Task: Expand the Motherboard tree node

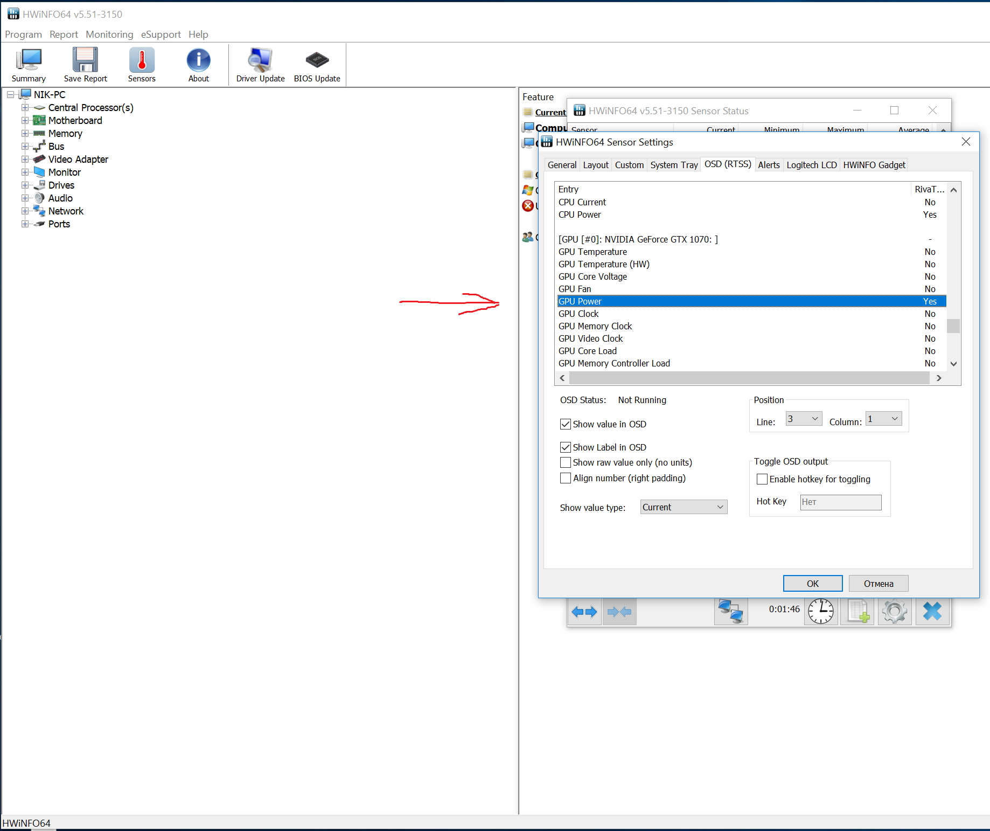Action: pyautogui.click(x=25, y=121)
